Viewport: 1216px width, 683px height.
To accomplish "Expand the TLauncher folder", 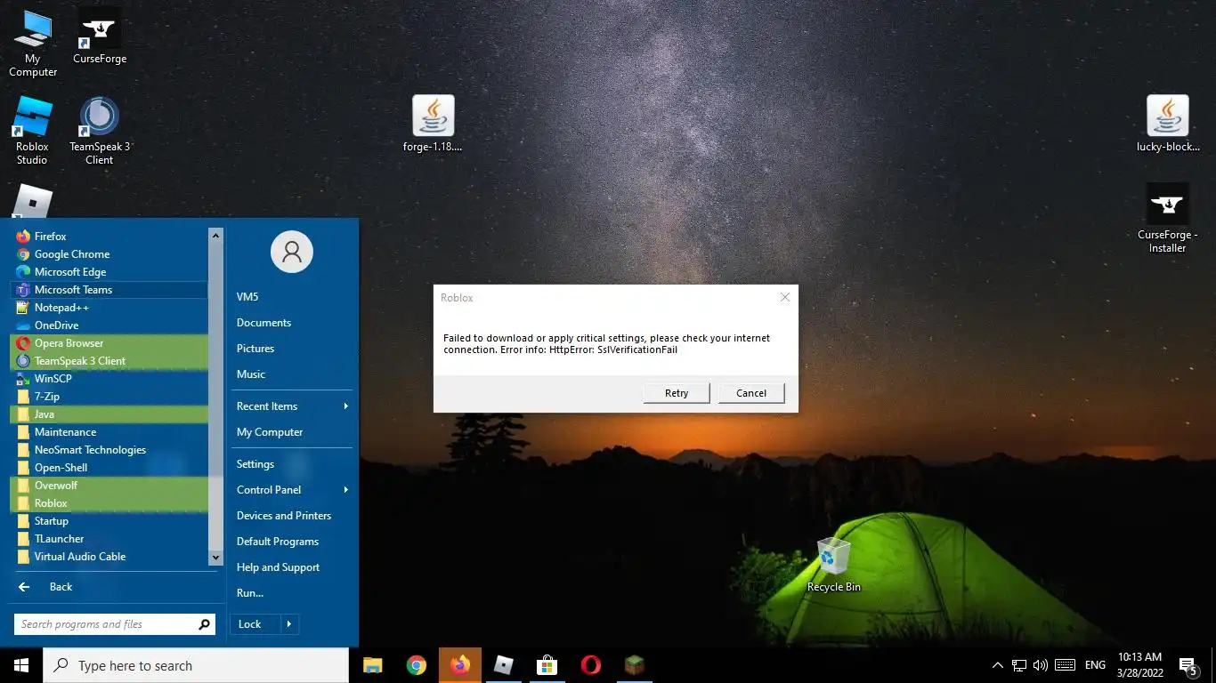I will [x=109, y=539].
